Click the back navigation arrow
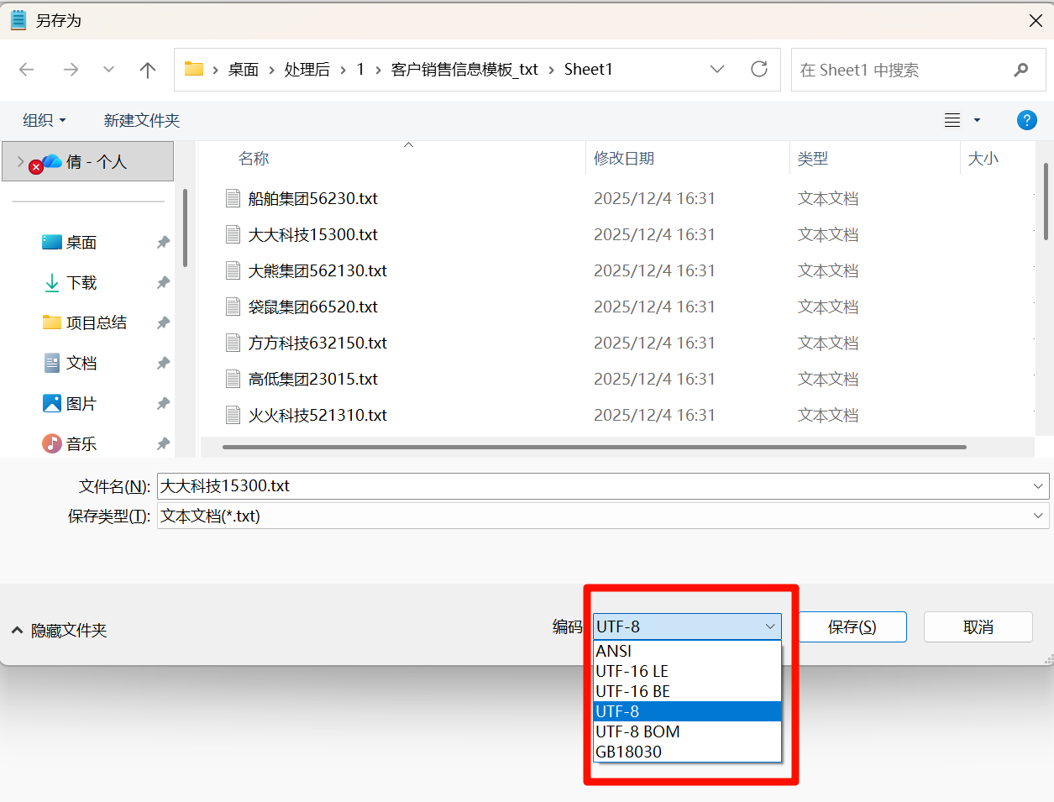The image size is (1054, 802). 26,70
